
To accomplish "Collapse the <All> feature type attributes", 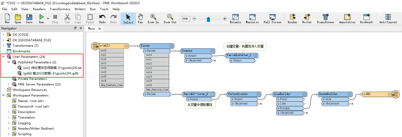I will click(101, 46).
